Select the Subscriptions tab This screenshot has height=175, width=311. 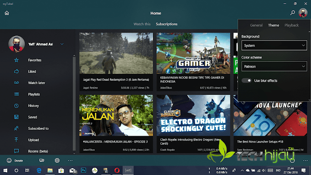click(x=167, y=24)
